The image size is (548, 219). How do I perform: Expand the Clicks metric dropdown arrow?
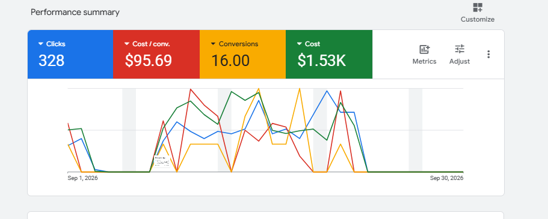click(x=40, y=44)
